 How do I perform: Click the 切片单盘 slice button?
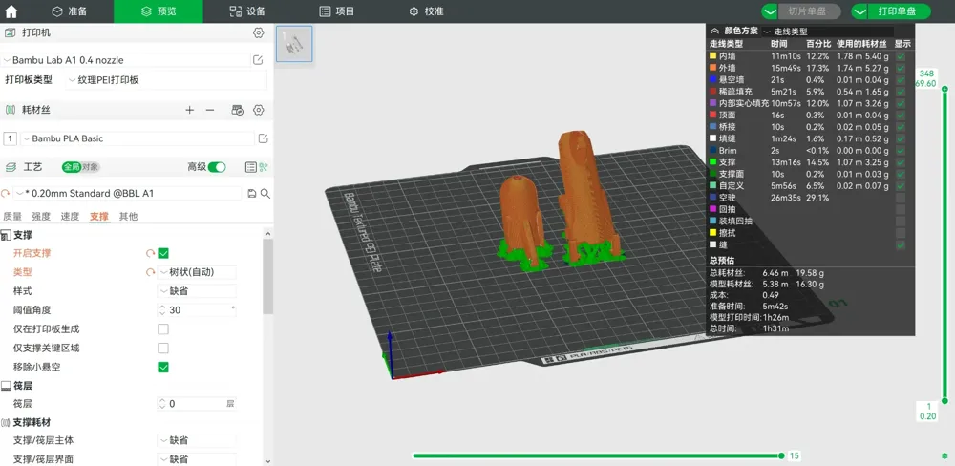[810, 11]
